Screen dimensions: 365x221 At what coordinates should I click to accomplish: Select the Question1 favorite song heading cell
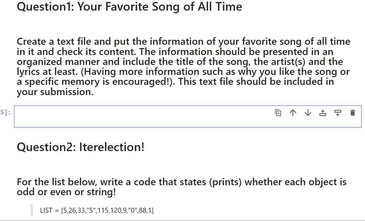[x=130, y=7]
